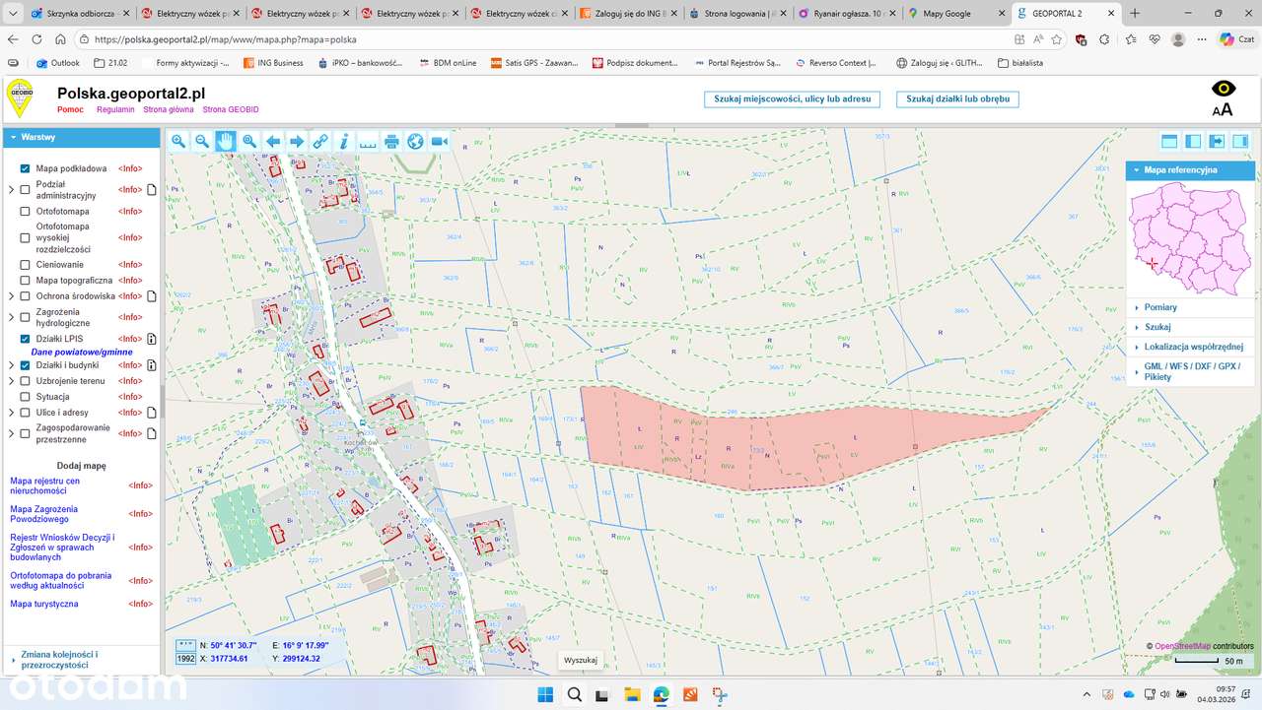Open Windows Start menu

[545, 694]
